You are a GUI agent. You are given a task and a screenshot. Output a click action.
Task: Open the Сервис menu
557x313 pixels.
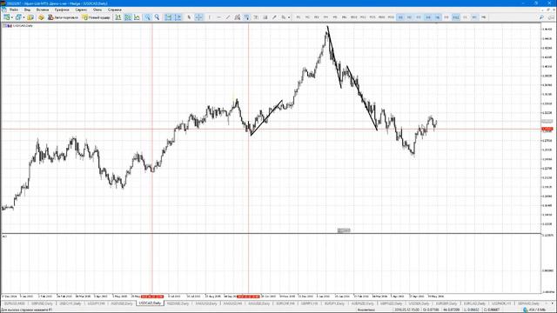(81, 10)
